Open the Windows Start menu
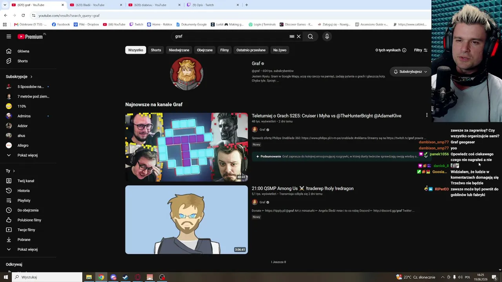Screen dimensions: 502x282 pos(5,277)
